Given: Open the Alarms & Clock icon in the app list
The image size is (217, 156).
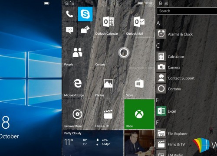Looking at the screenshot, I should (161, 34).
